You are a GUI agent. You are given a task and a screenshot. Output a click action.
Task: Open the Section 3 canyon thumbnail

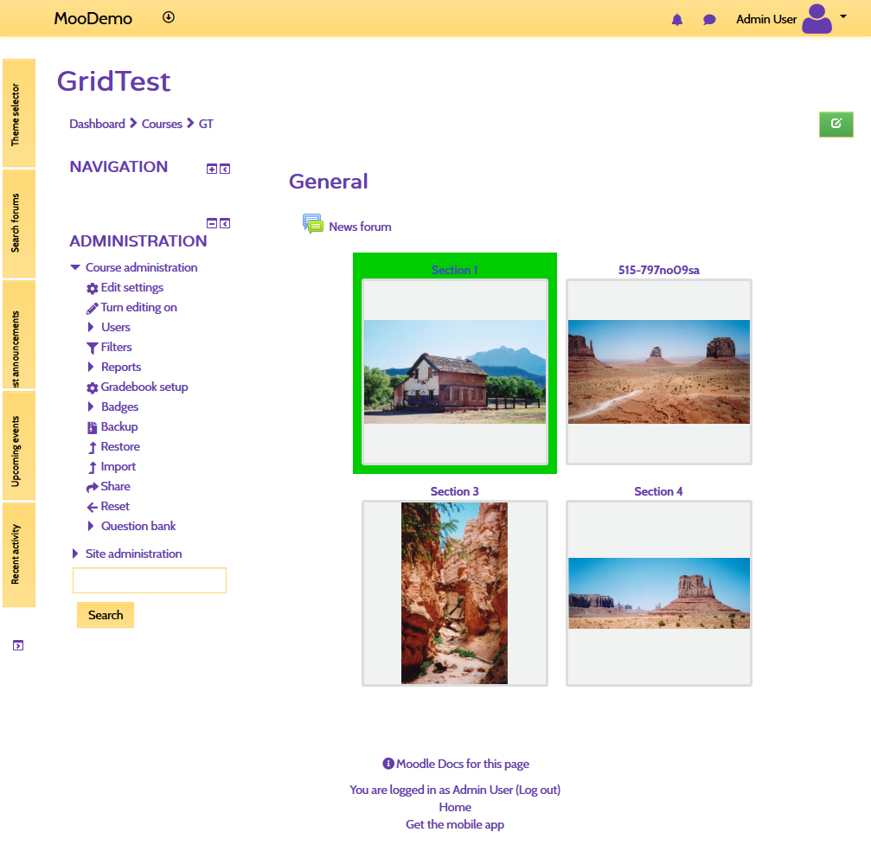coord(455,593)
